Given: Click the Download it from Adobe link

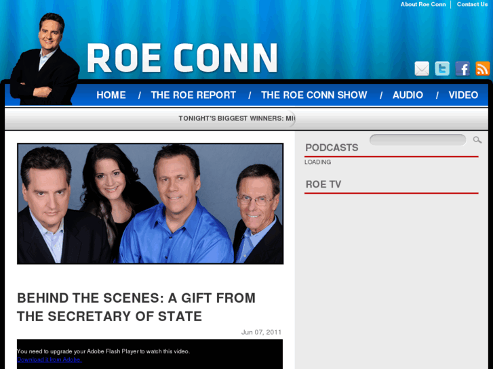Looking at the screenshot, I should [50, 360].
